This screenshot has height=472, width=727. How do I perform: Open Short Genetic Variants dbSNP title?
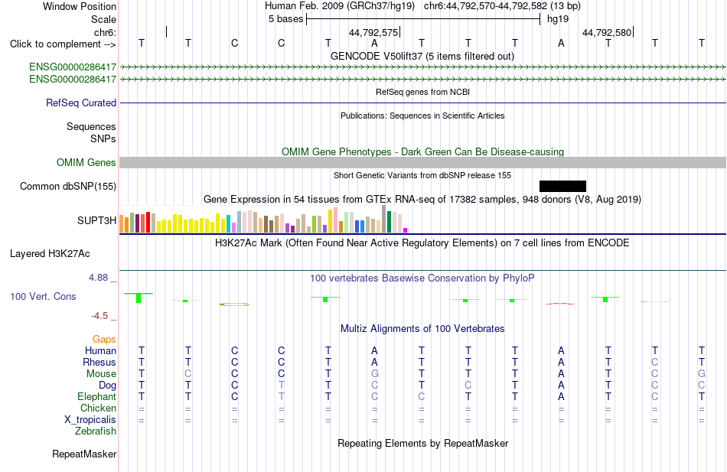click(x=422, y=175)
